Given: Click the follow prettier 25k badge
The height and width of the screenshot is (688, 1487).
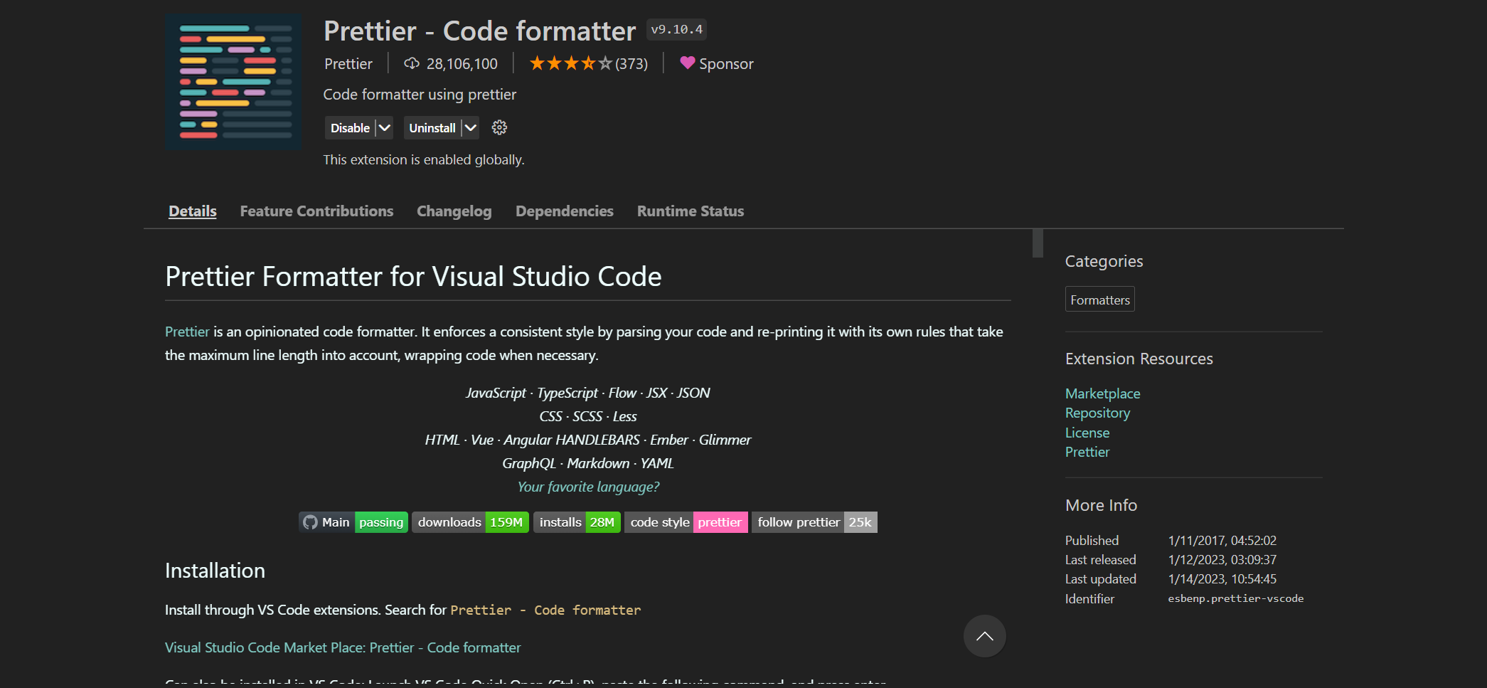Looking at the screenshot, I should [814, 522].
